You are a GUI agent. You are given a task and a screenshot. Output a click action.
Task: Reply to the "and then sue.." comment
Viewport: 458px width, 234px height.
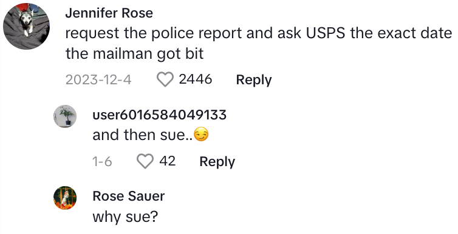217,162
